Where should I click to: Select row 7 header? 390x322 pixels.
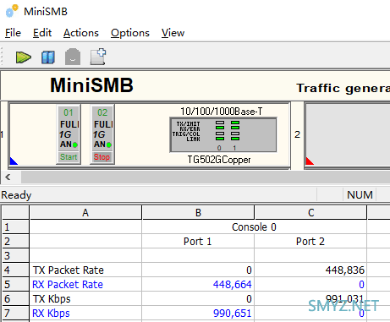point(15,314)
